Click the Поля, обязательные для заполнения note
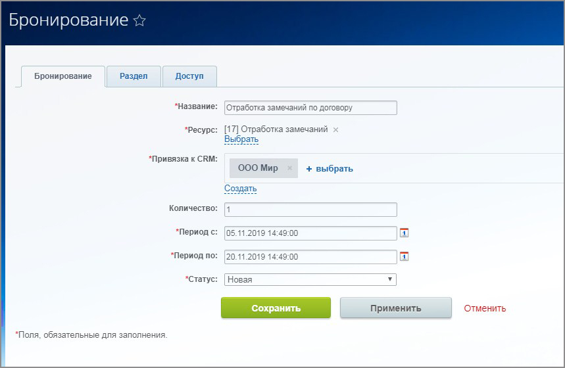This screenshot has height=368, width=565. pyautogui.click(x=91, y=335)
